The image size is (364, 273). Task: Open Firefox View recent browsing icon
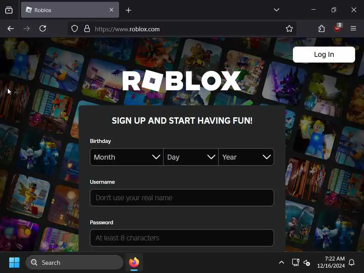click(9, 10)
